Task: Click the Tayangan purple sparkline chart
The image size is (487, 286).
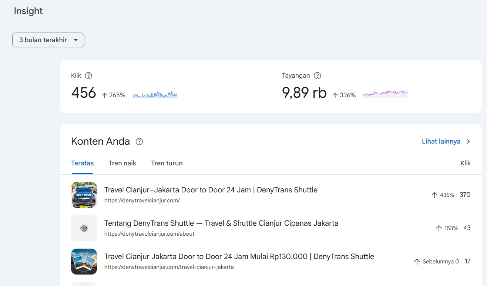Action: coord(385,94)
